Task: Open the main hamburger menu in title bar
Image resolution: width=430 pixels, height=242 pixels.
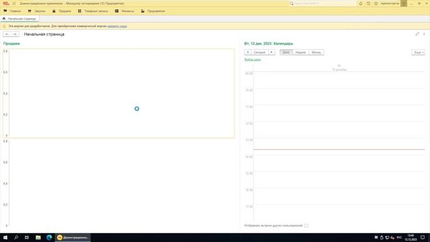Action: pyautogui.click(x=14, y=3)
